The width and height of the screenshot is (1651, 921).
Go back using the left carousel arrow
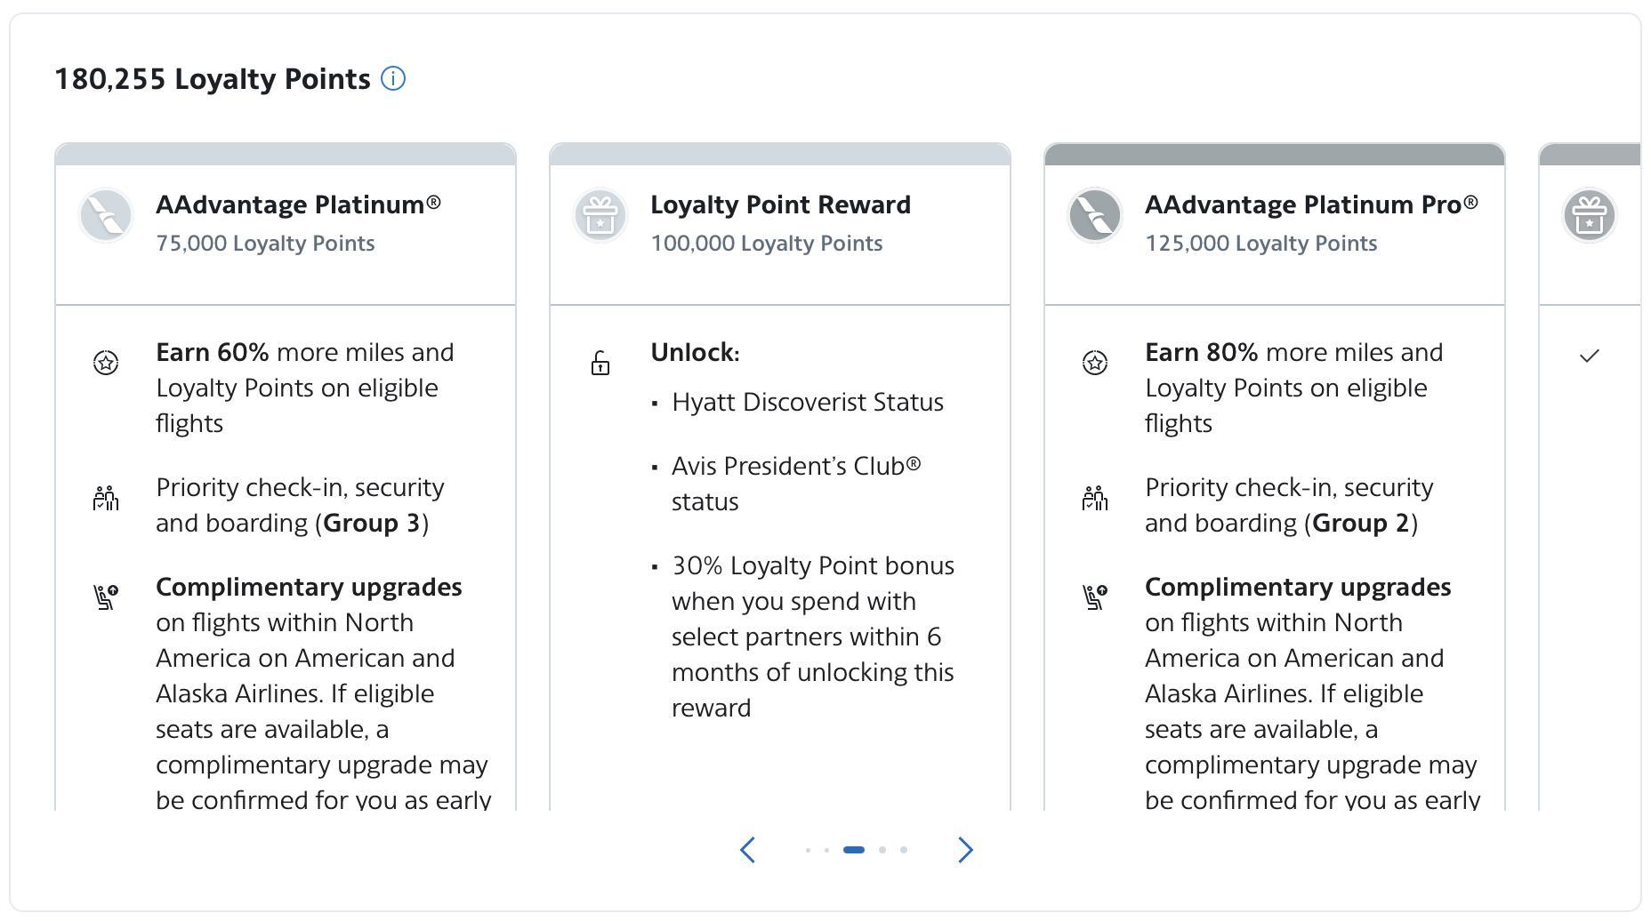748,850
